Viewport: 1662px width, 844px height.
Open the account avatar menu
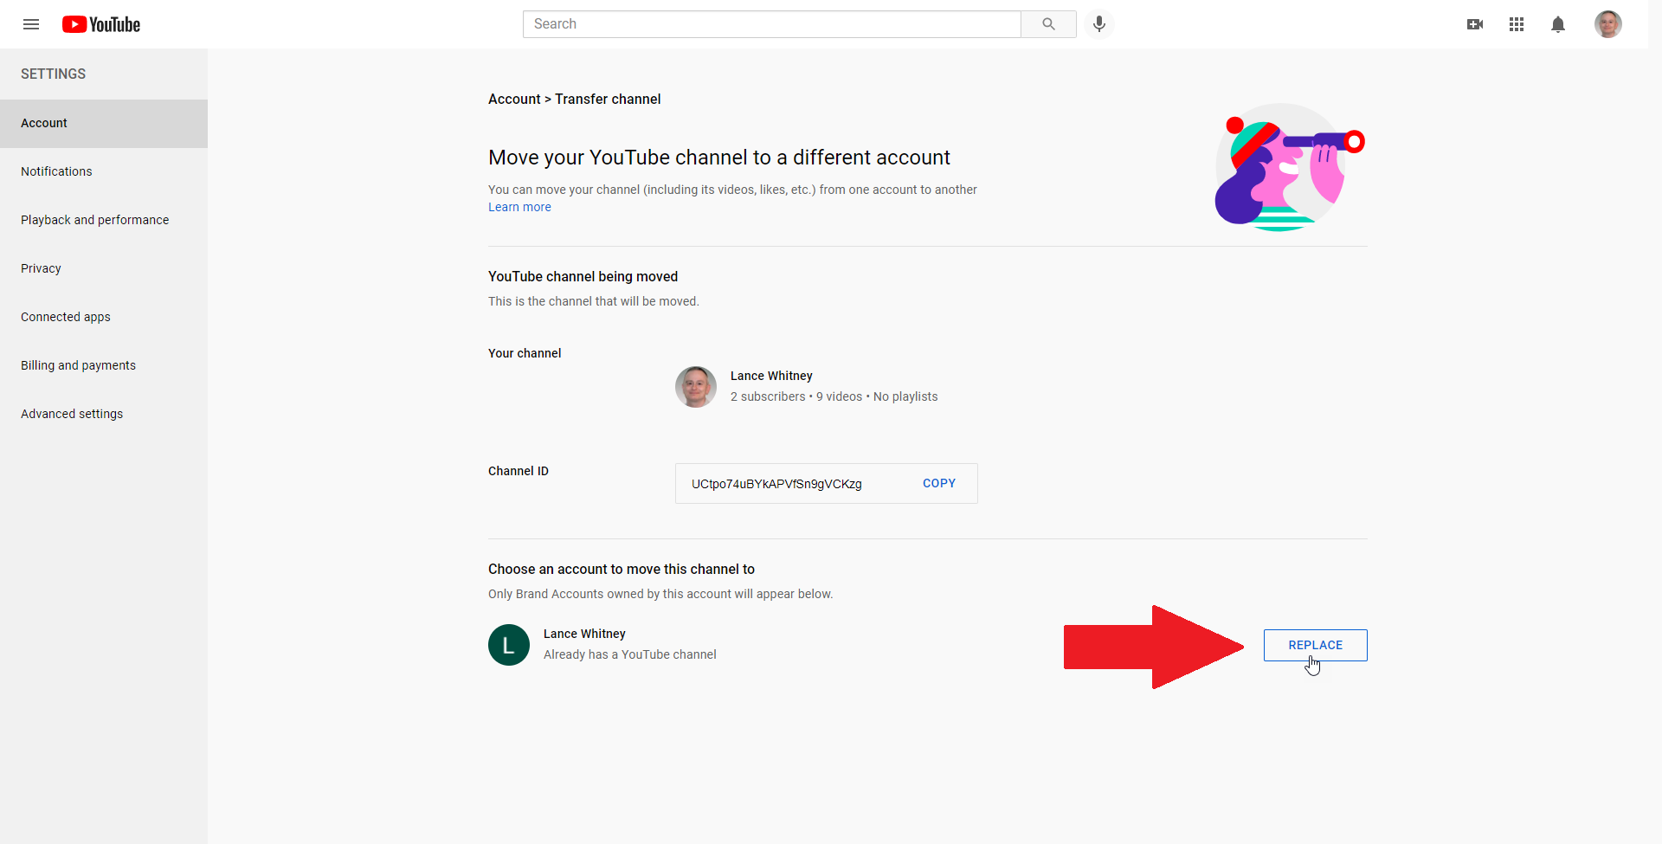pyautogui.click(x=1608, y=24)
